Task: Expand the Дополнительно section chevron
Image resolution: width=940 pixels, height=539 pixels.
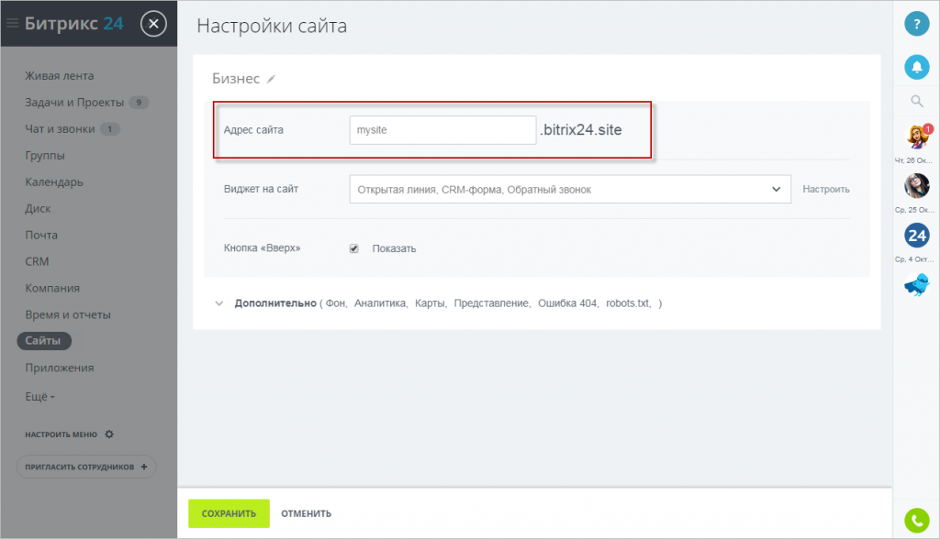Action: click(x=218, y=303)
